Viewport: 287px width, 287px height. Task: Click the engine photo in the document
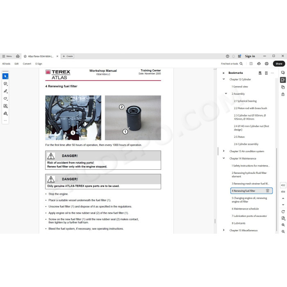pyautogui.click(x=73, y=118)
